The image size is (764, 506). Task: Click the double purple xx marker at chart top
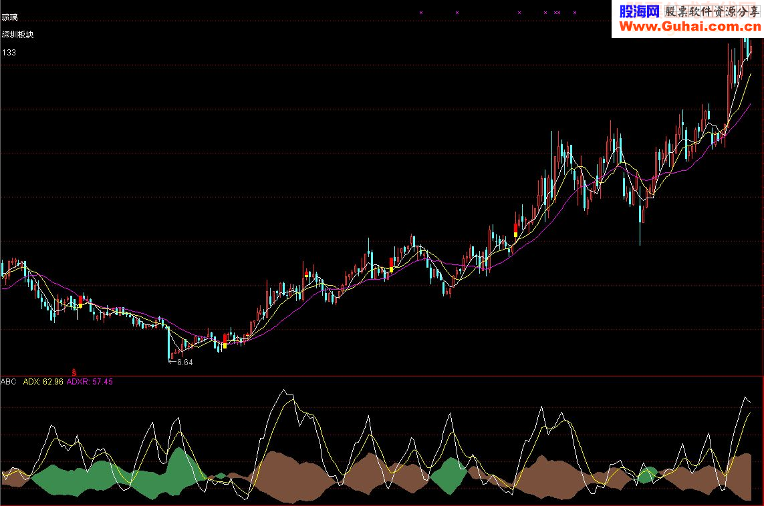557,13
